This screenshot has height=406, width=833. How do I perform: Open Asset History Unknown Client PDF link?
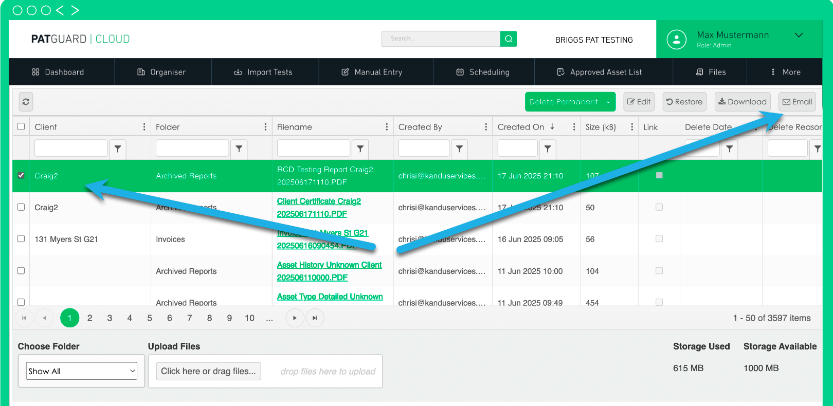coord(329,271)
